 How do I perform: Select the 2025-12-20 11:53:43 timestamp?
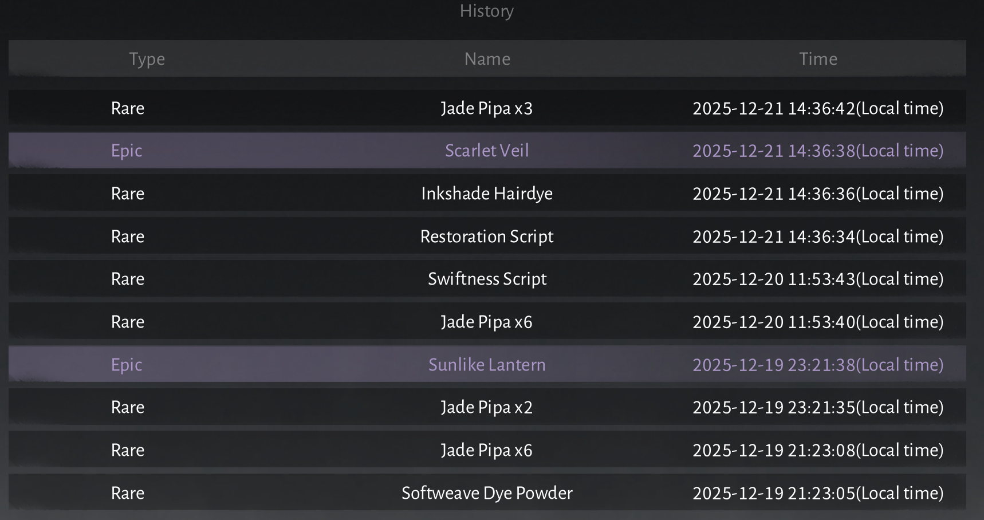pyautogui.click(x=817, y=279)
